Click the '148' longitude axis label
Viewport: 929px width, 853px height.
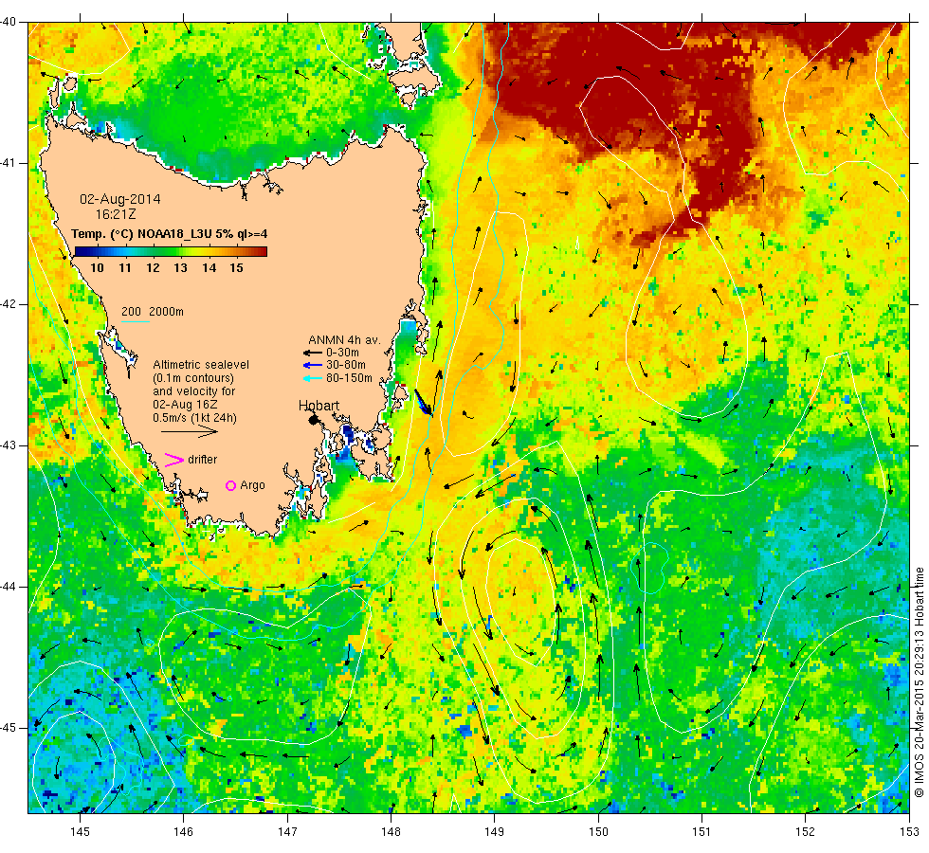click(391, 832)
